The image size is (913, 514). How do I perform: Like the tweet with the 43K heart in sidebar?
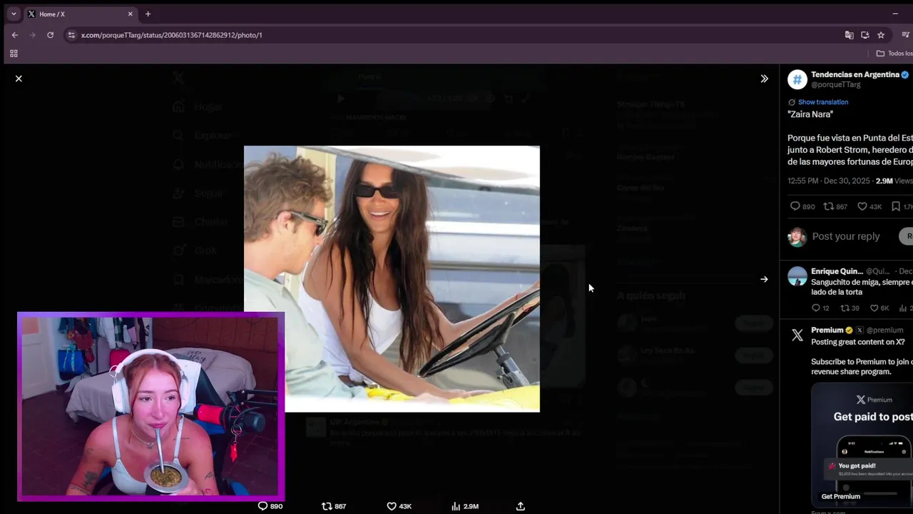click(862, 206)
